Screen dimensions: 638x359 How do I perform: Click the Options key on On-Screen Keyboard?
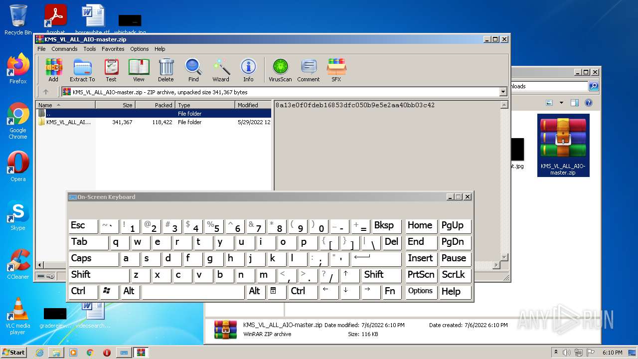click(421, 292)
